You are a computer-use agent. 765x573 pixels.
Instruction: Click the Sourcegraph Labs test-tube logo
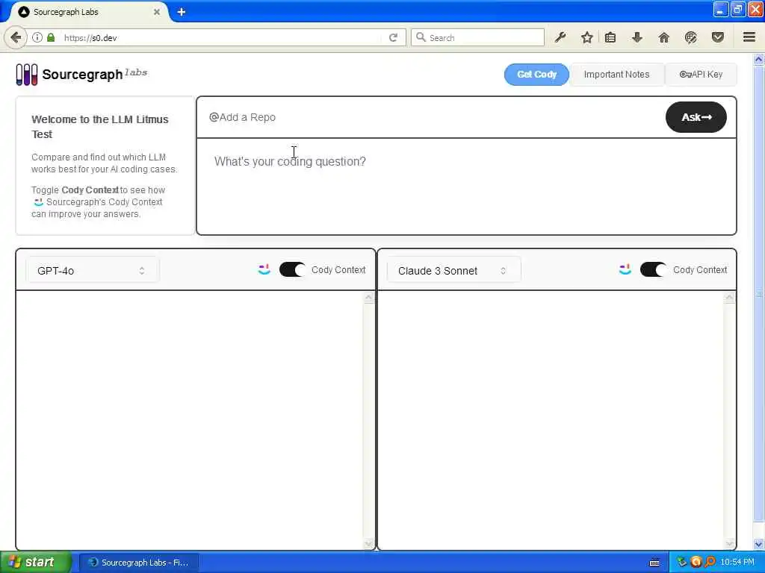pos(26,75)
